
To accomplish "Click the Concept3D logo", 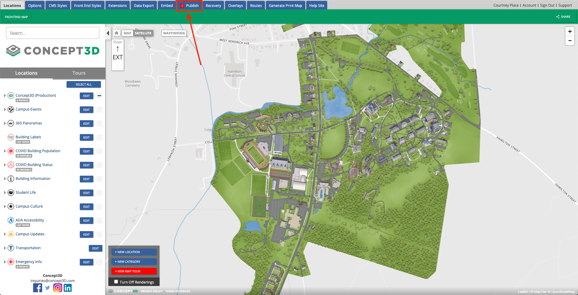I will [x=53, y=51].
